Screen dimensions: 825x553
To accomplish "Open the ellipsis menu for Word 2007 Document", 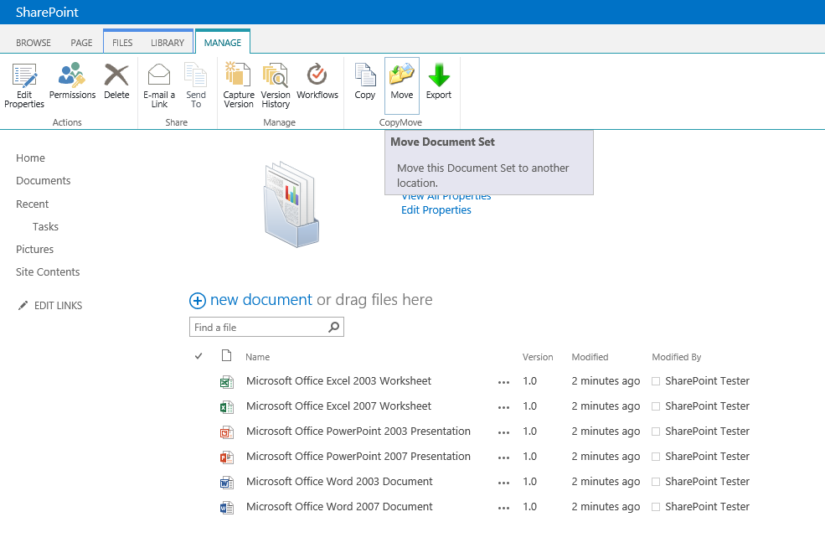I will coord(503,509).
